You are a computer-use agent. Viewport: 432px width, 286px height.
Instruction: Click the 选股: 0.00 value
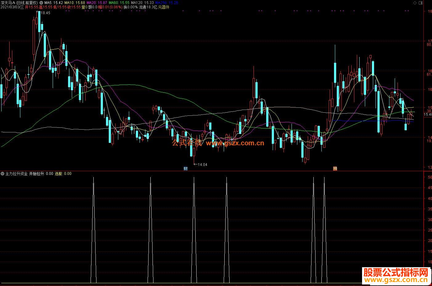pyautogui.click(x=63, y=174)
